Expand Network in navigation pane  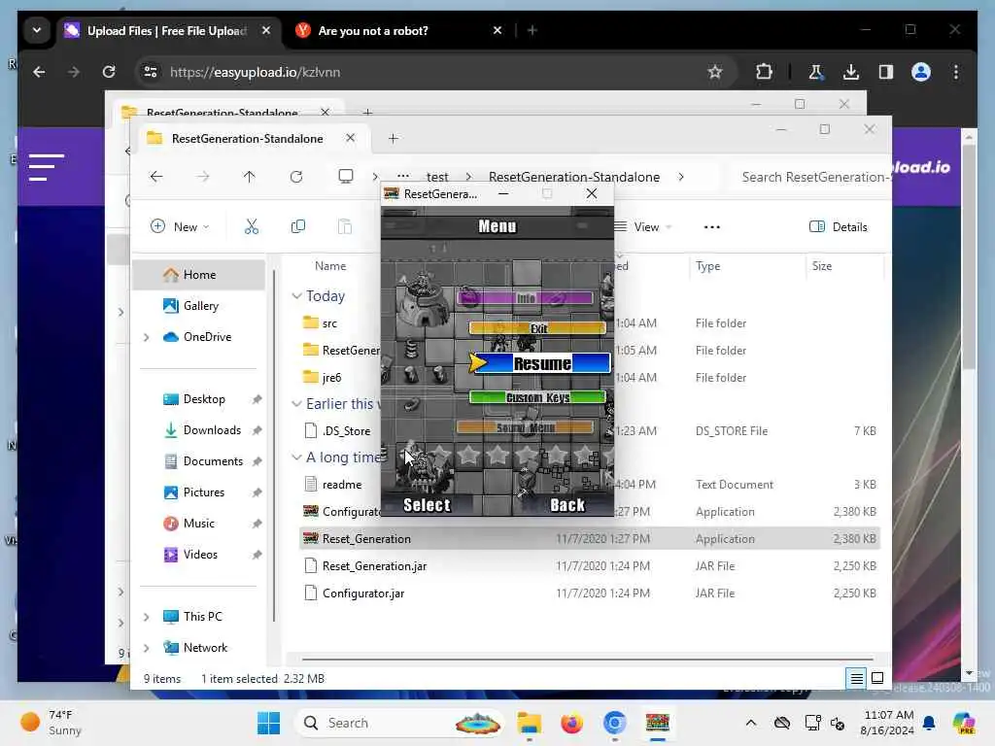tap(147, 648)
